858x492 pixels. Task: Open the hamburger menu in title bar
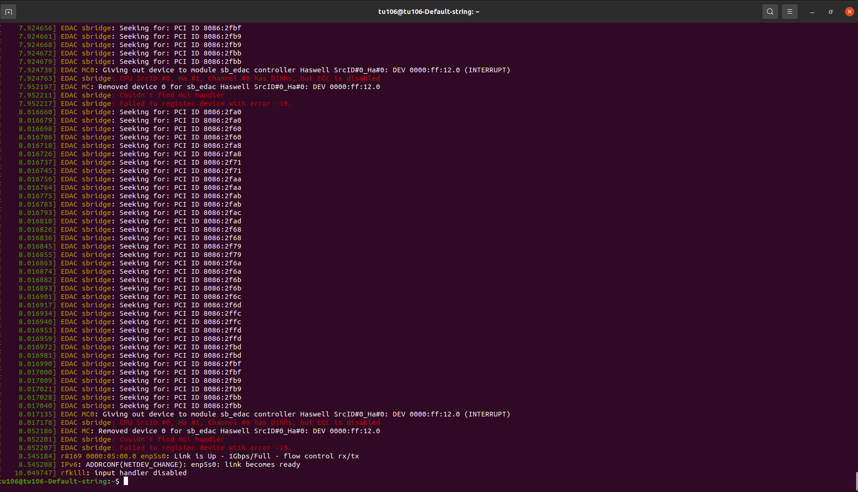790,12
